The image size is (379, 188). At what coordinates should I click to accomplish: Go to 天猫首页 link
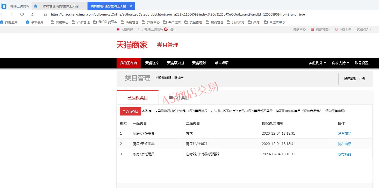125,29
